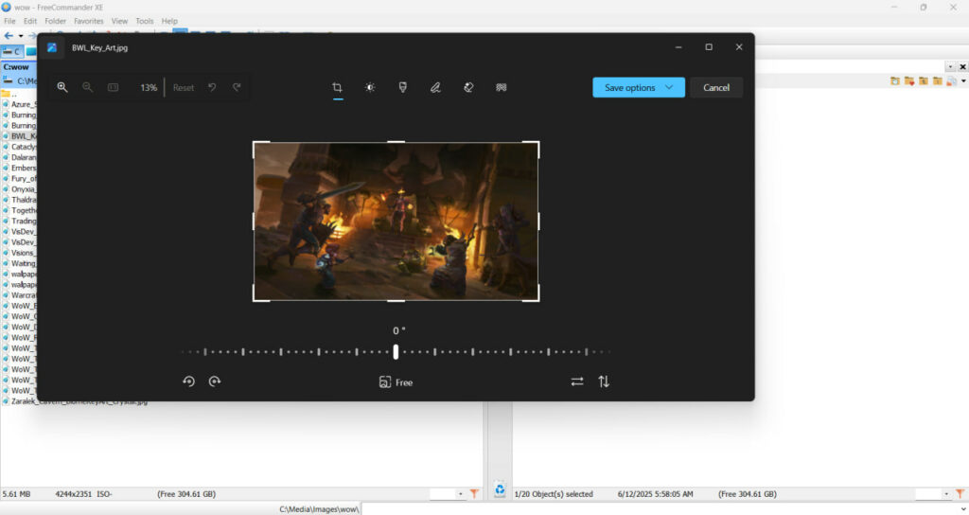Undo the last edit
The width and height of the screenshot is (969, 515).
(x=212, y=88)
